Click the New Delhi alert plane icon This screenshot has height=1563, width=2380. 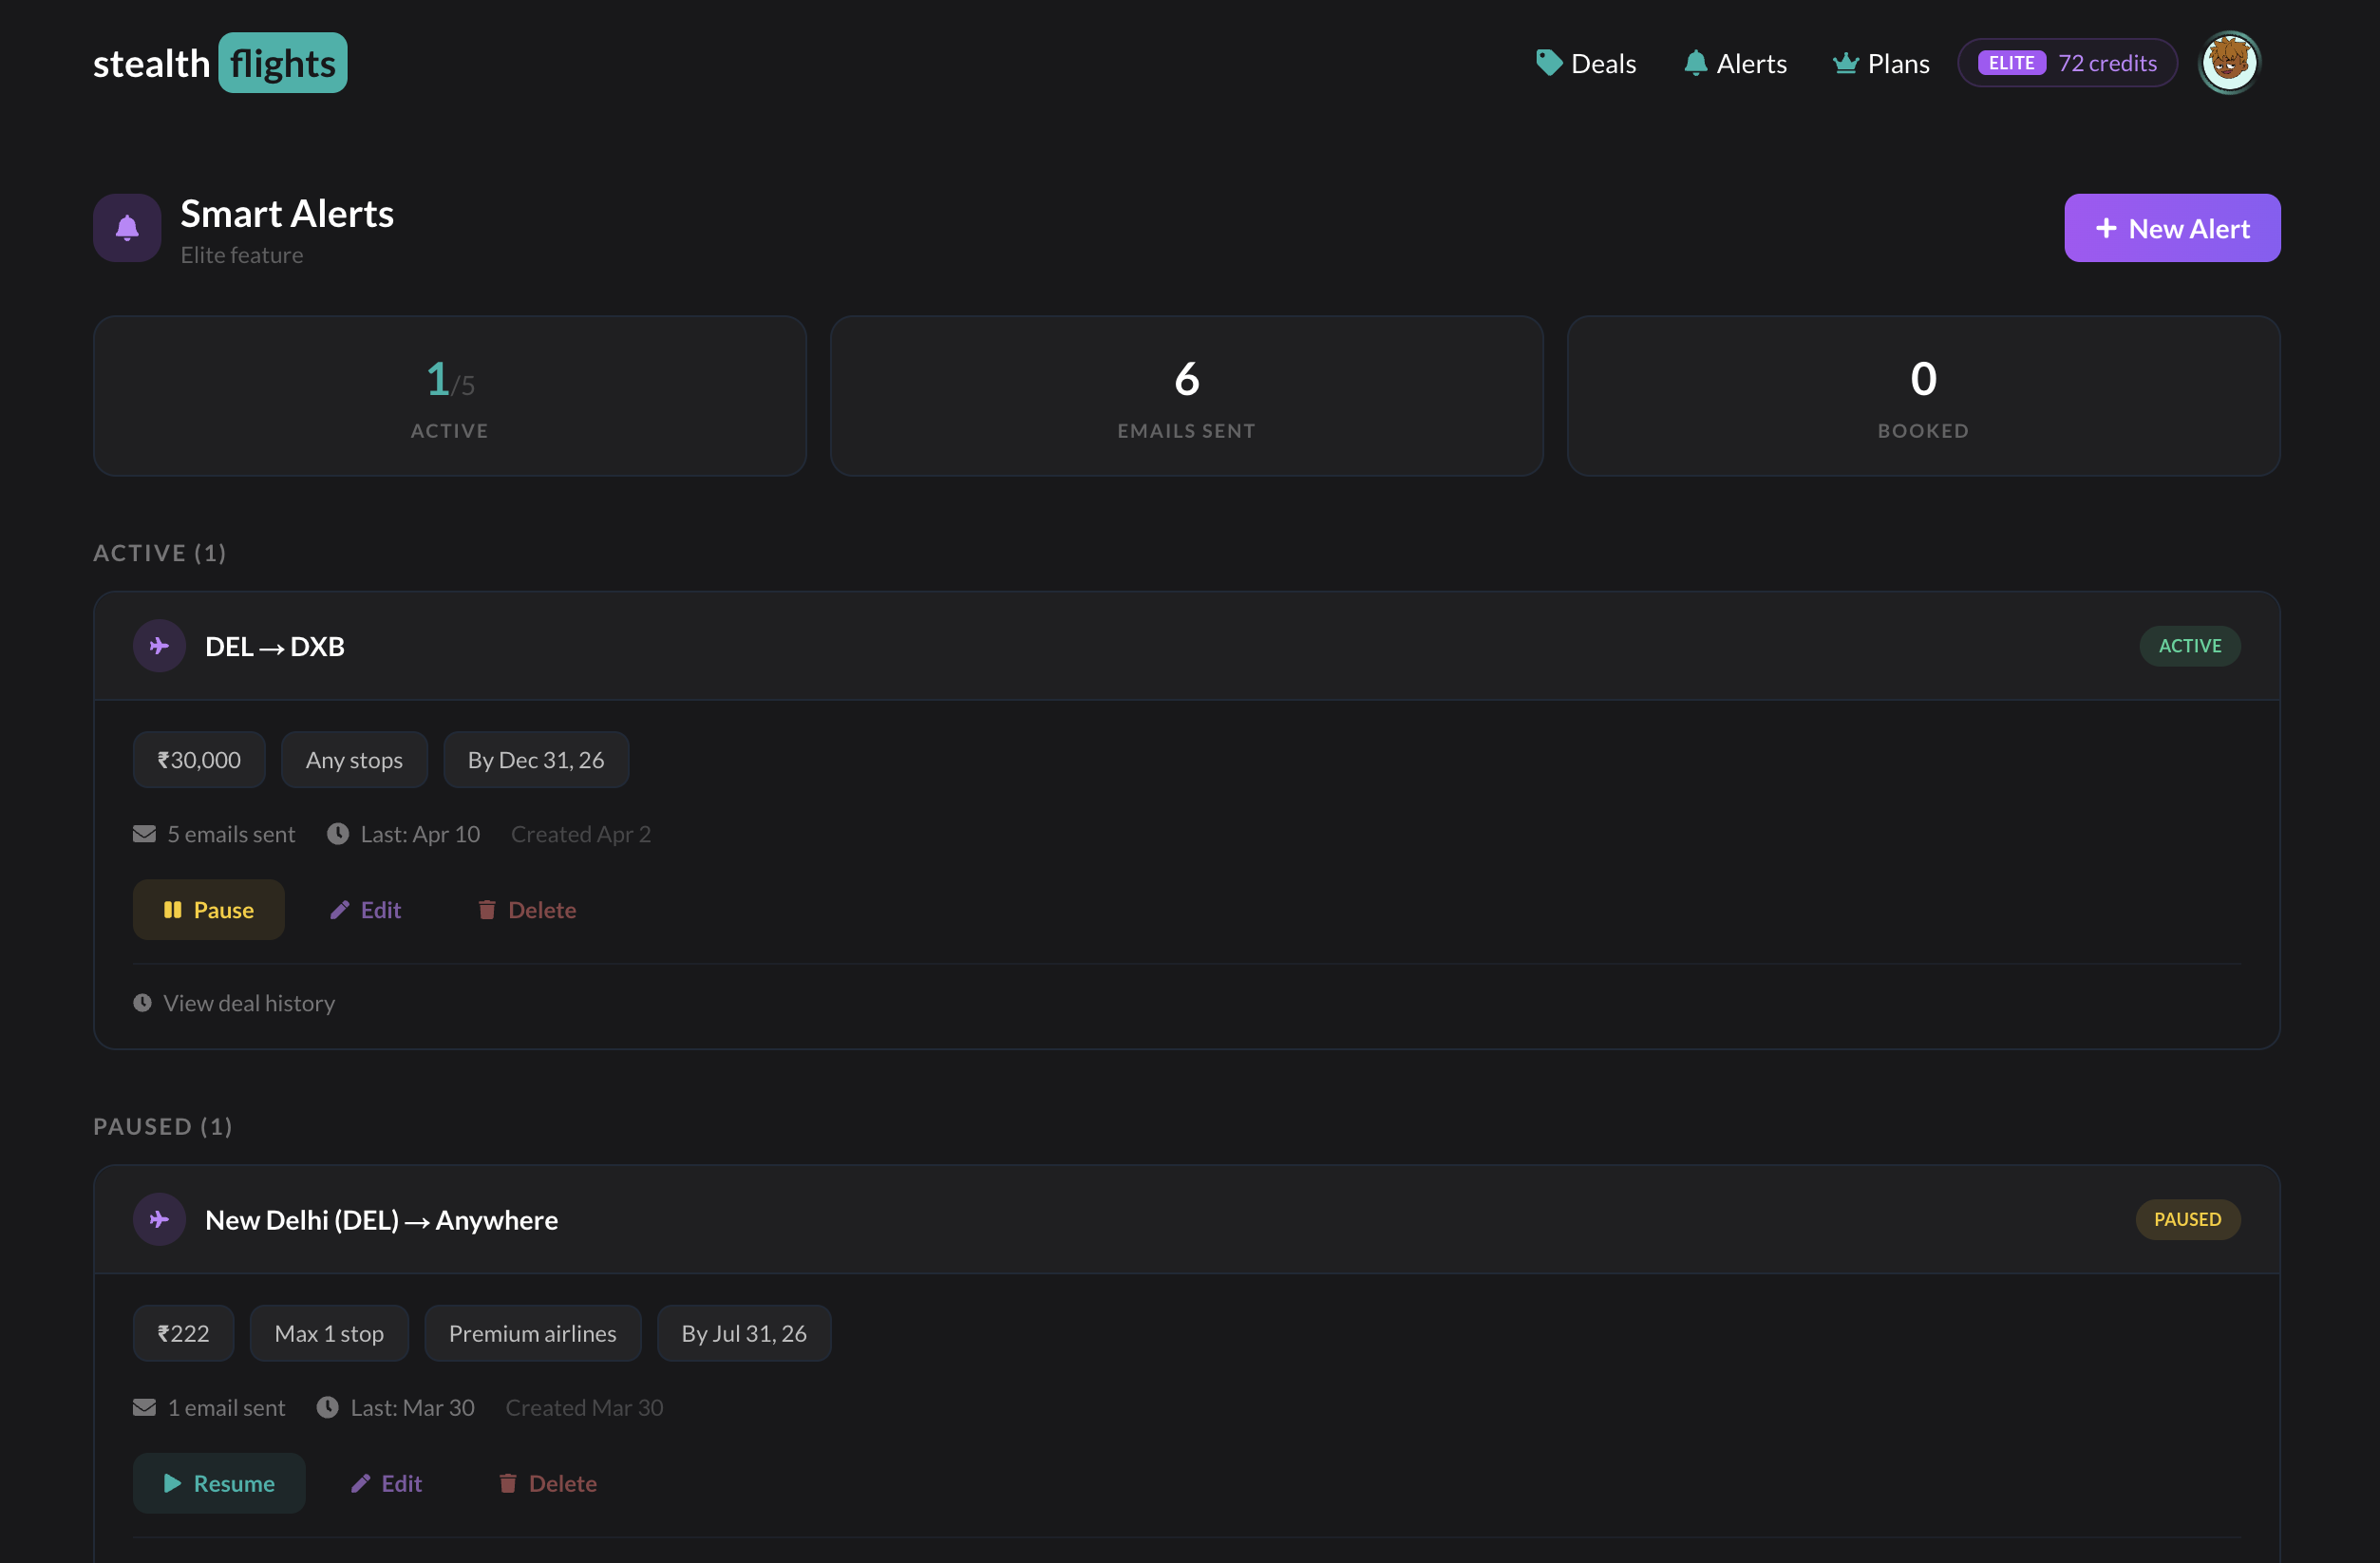(159, 1219)
